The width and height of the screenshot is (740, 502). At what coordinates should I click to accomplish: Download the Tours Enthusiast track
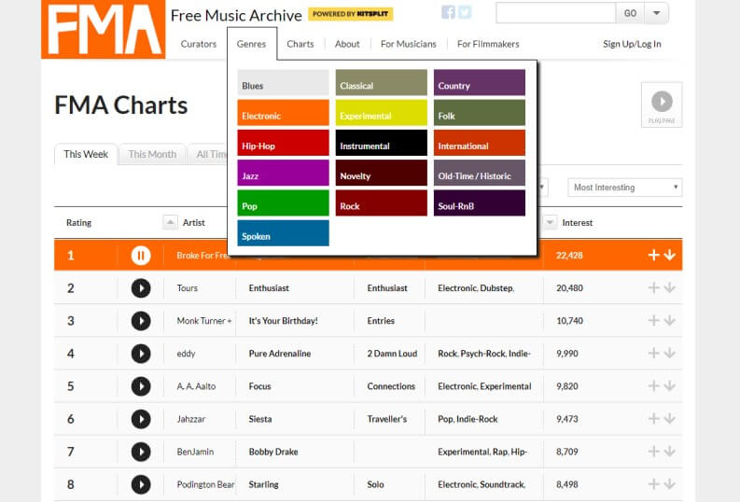click(x=670, y=287)
